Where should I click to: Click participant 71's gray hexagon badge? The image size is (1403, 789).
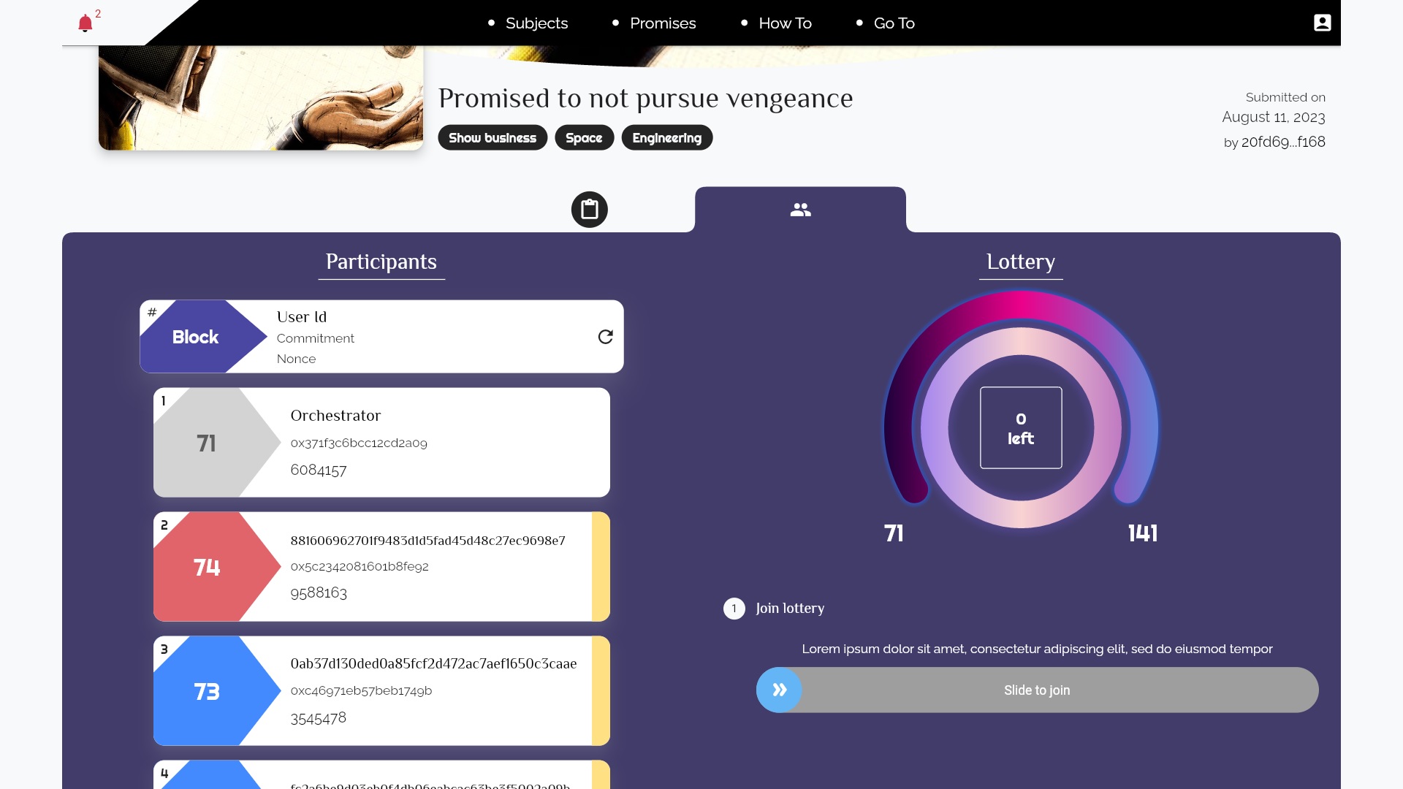(207, 443)
